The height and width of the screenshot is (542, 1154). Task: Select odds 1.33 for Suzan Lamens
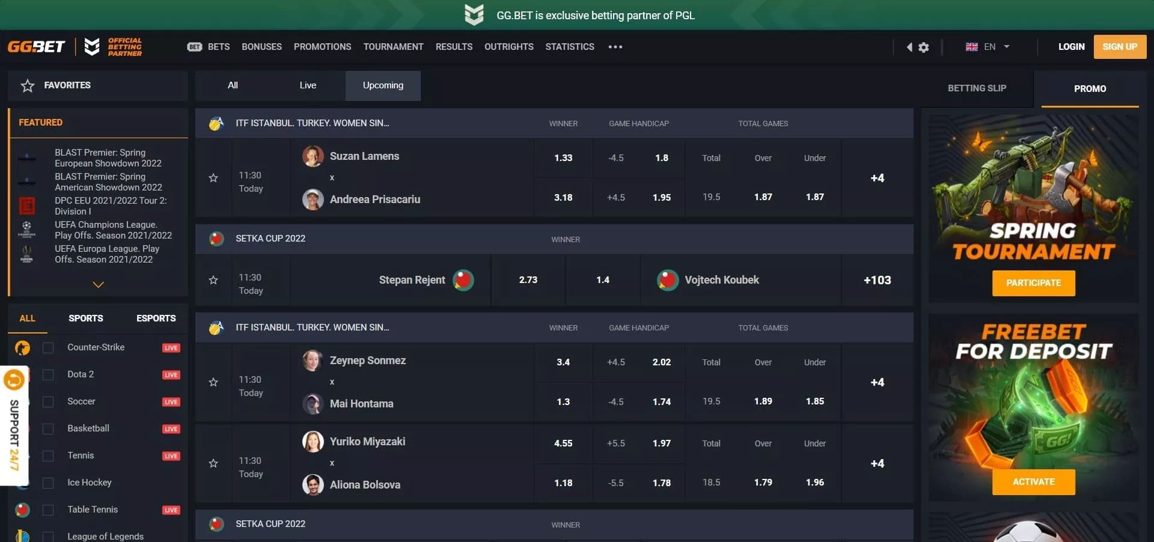click(x=563, y=158)
